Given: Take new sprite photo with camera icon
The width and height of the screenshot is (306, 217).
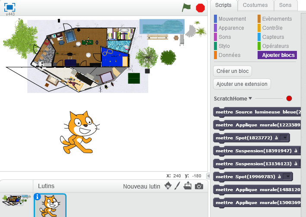Looking at the screenshot, I should (x=199, y=186).
